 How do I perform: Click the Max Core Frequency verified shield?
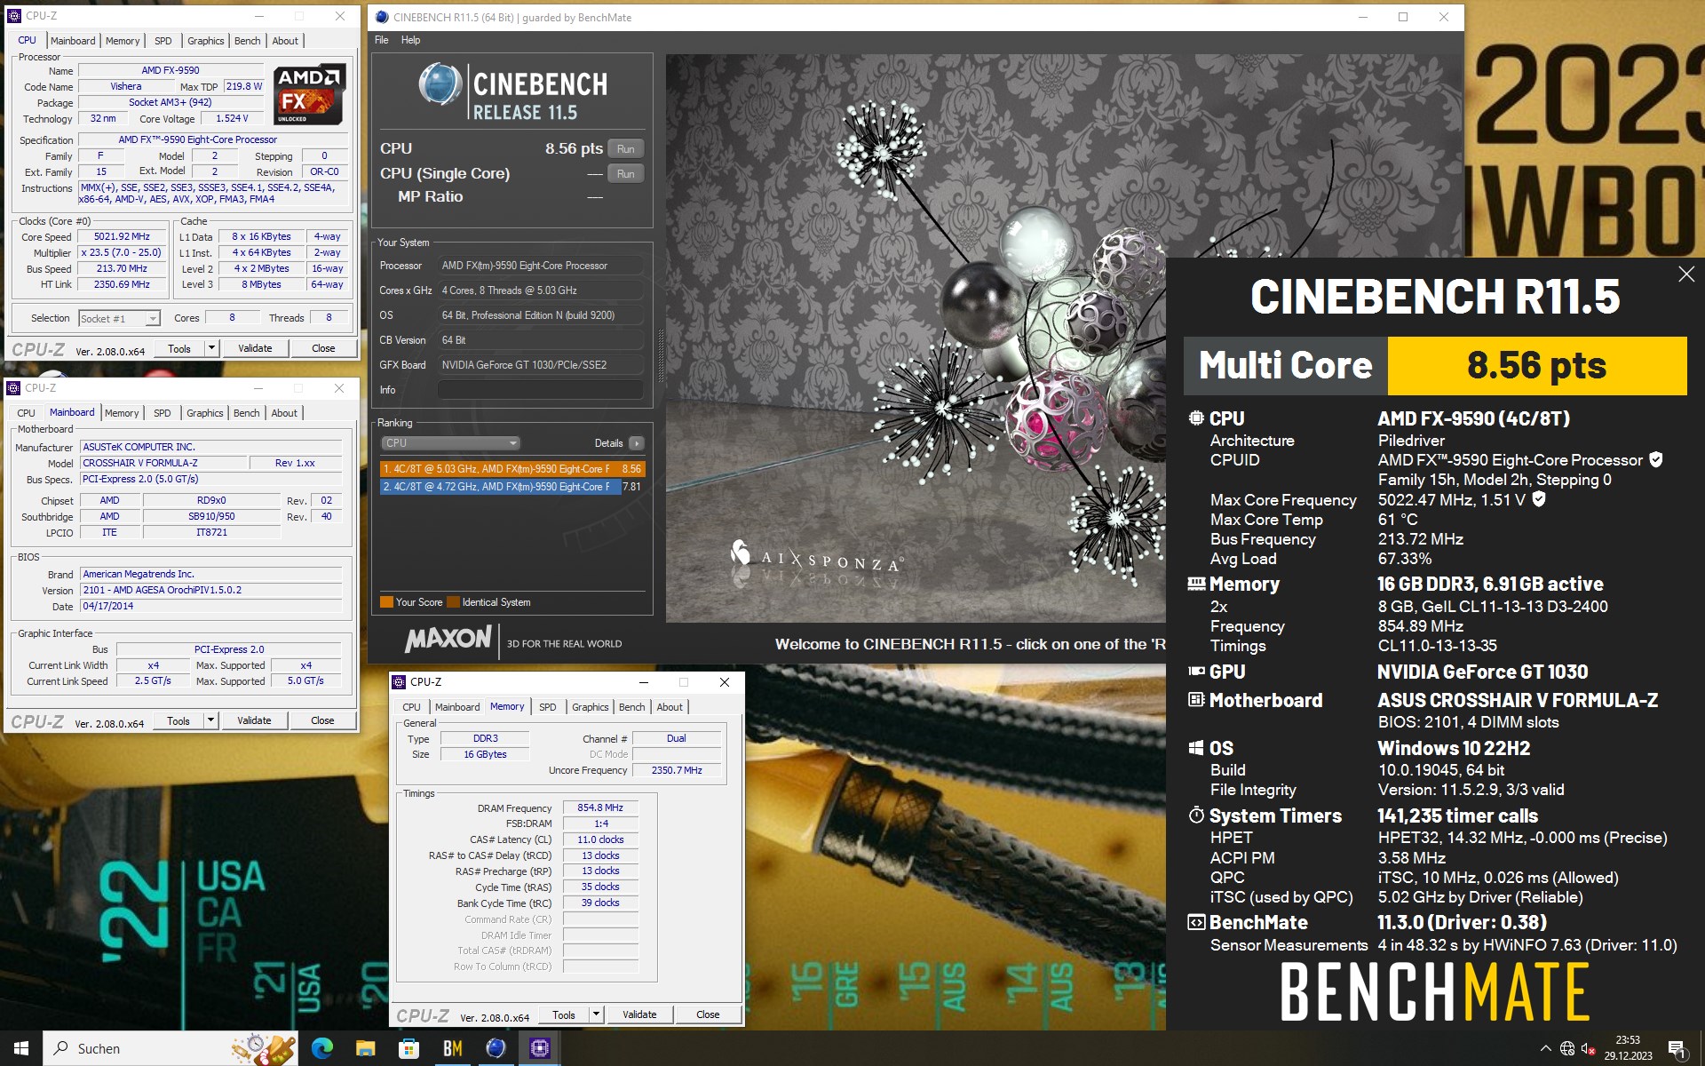[1539, 499]
